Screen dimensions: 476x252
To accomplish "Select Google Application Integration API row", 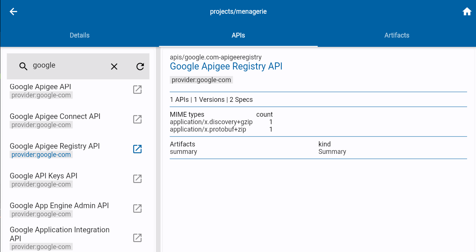I will (x=78, y=238).
